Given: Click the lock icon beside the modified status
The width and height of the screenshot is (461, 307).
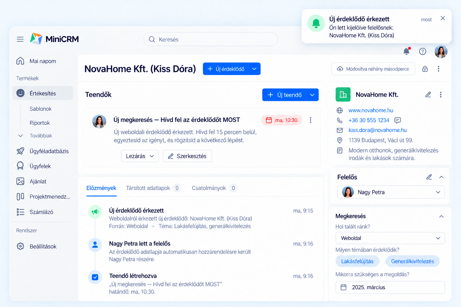Looking at the screenshot, I should click(x=425, y=69).
